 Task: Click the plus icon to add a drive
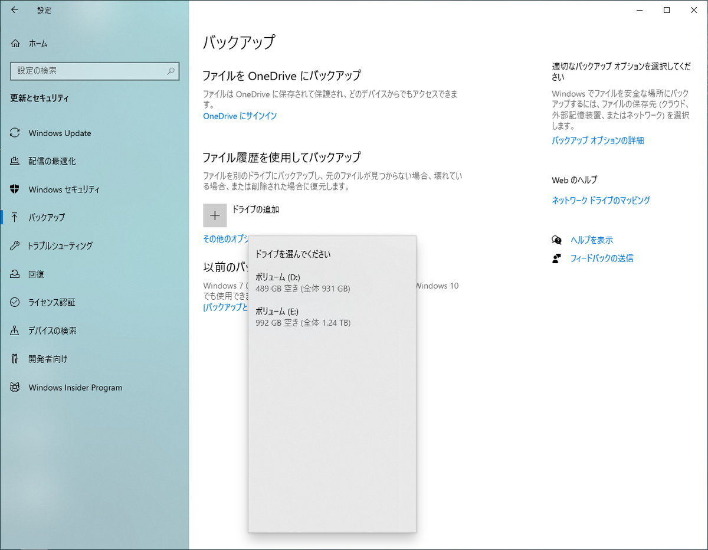pyautogui.click(x=215, y=215)
